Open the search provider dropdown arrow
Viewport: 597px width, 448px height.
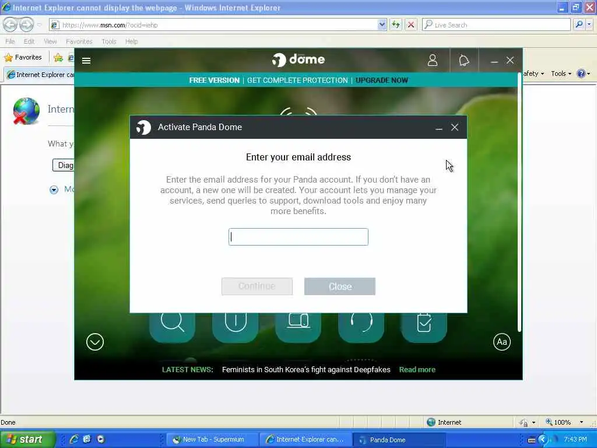point(589,24)
